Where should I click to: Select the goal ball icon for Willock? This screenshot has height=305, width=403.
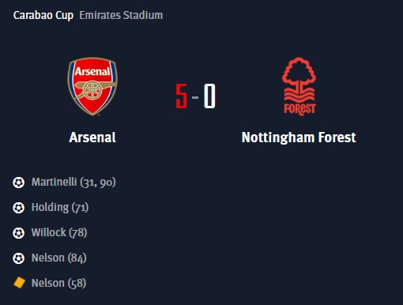(x=18, y=233)
